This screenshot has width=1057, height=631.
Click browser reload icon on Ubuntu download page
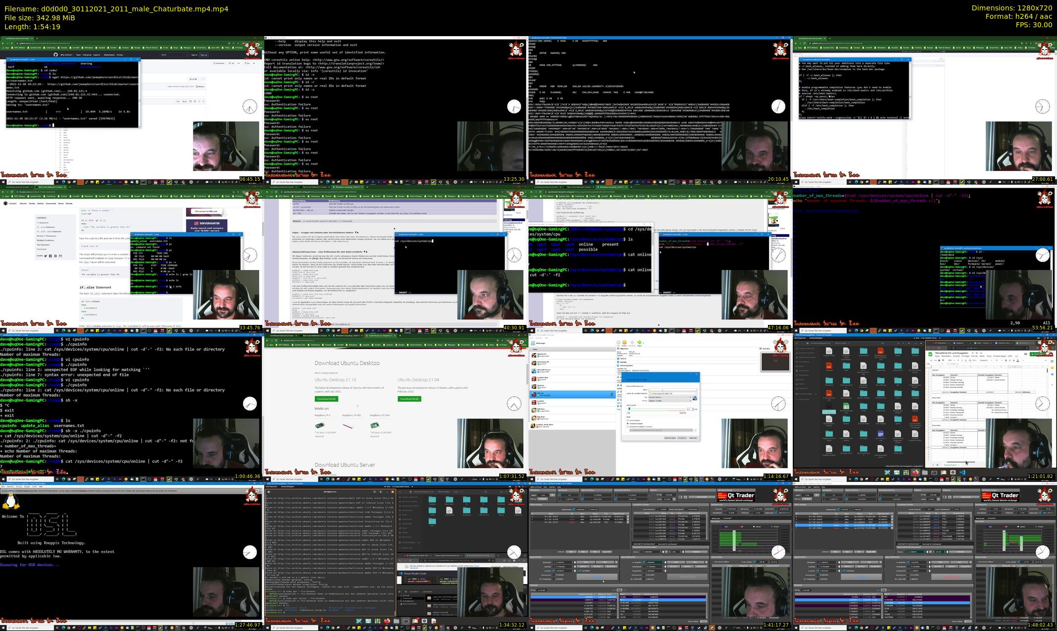coord(276,340)
